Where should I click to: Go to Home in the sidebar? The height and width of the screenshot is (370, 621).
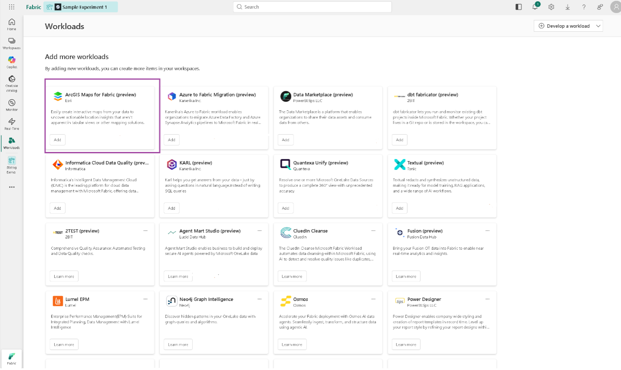coord(12,24)
